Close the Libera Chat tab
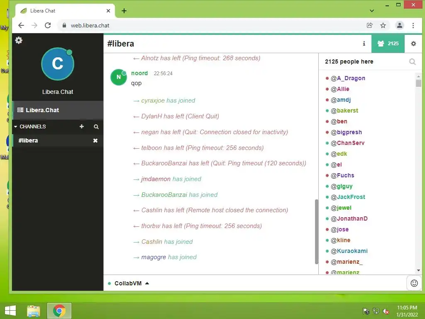The width and height of the screenshot is (425, 319). pyautogui.click(x=108, y=11)
